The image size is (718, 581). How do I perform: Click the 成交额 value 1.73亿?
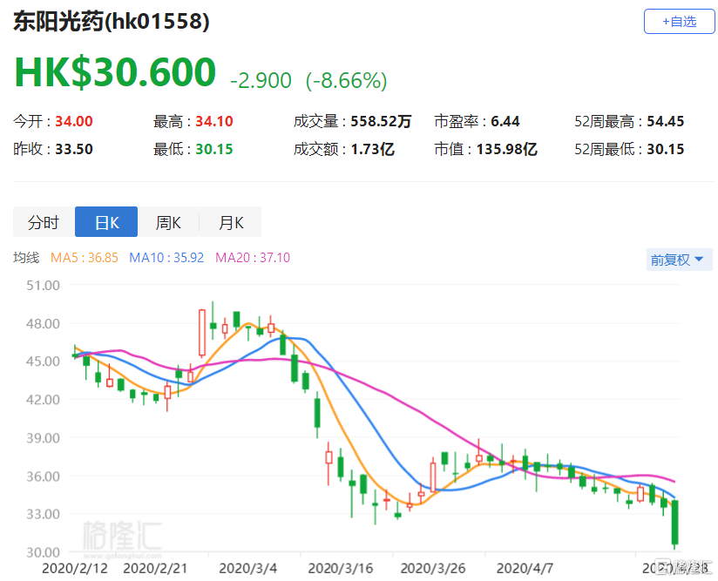(372, 149)
